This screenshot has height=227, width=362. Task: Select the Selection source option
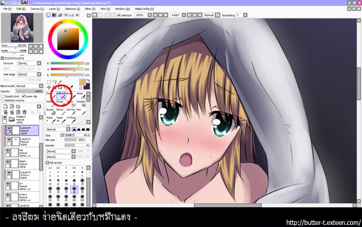click(2, 101)
